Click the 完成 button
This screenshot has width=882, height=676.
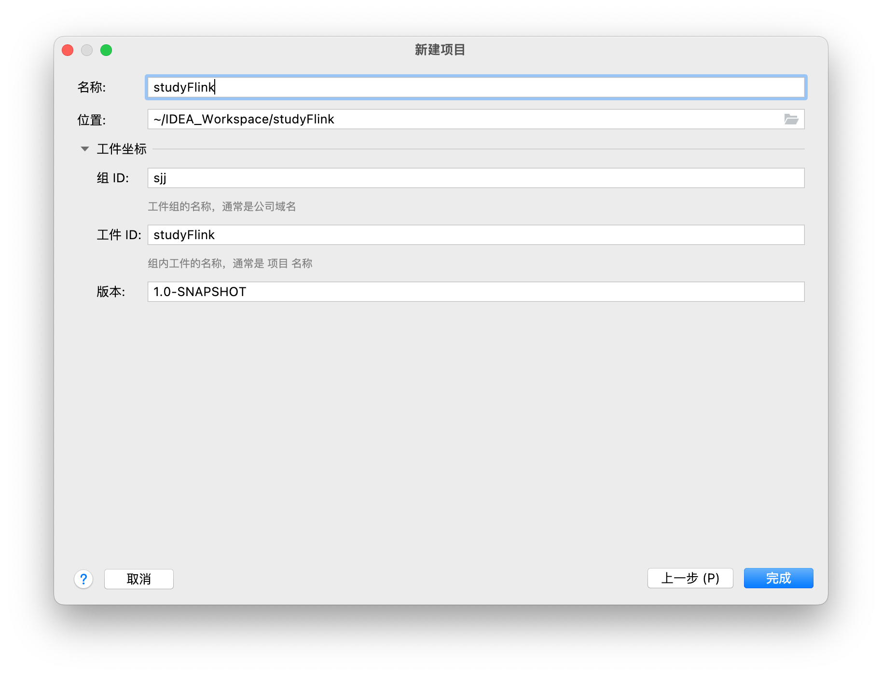[778, 578]
